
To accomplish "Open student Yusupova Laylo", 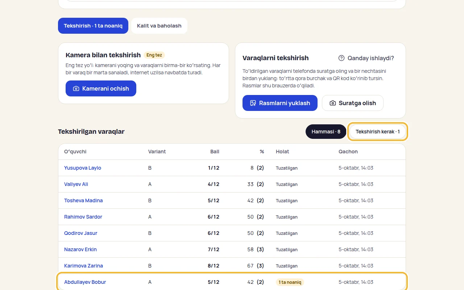I will (x=83, y=168).
